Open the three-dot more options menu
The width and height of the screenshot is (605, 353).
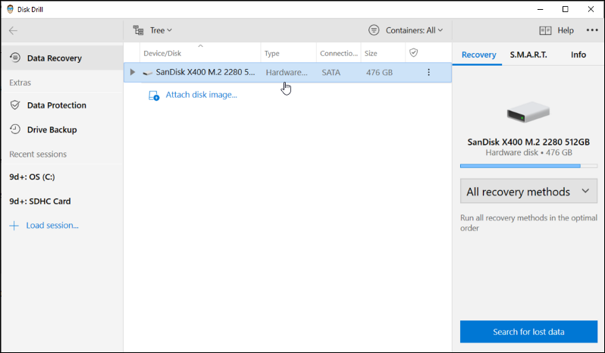pyautogui.click(x=592, y=30)
